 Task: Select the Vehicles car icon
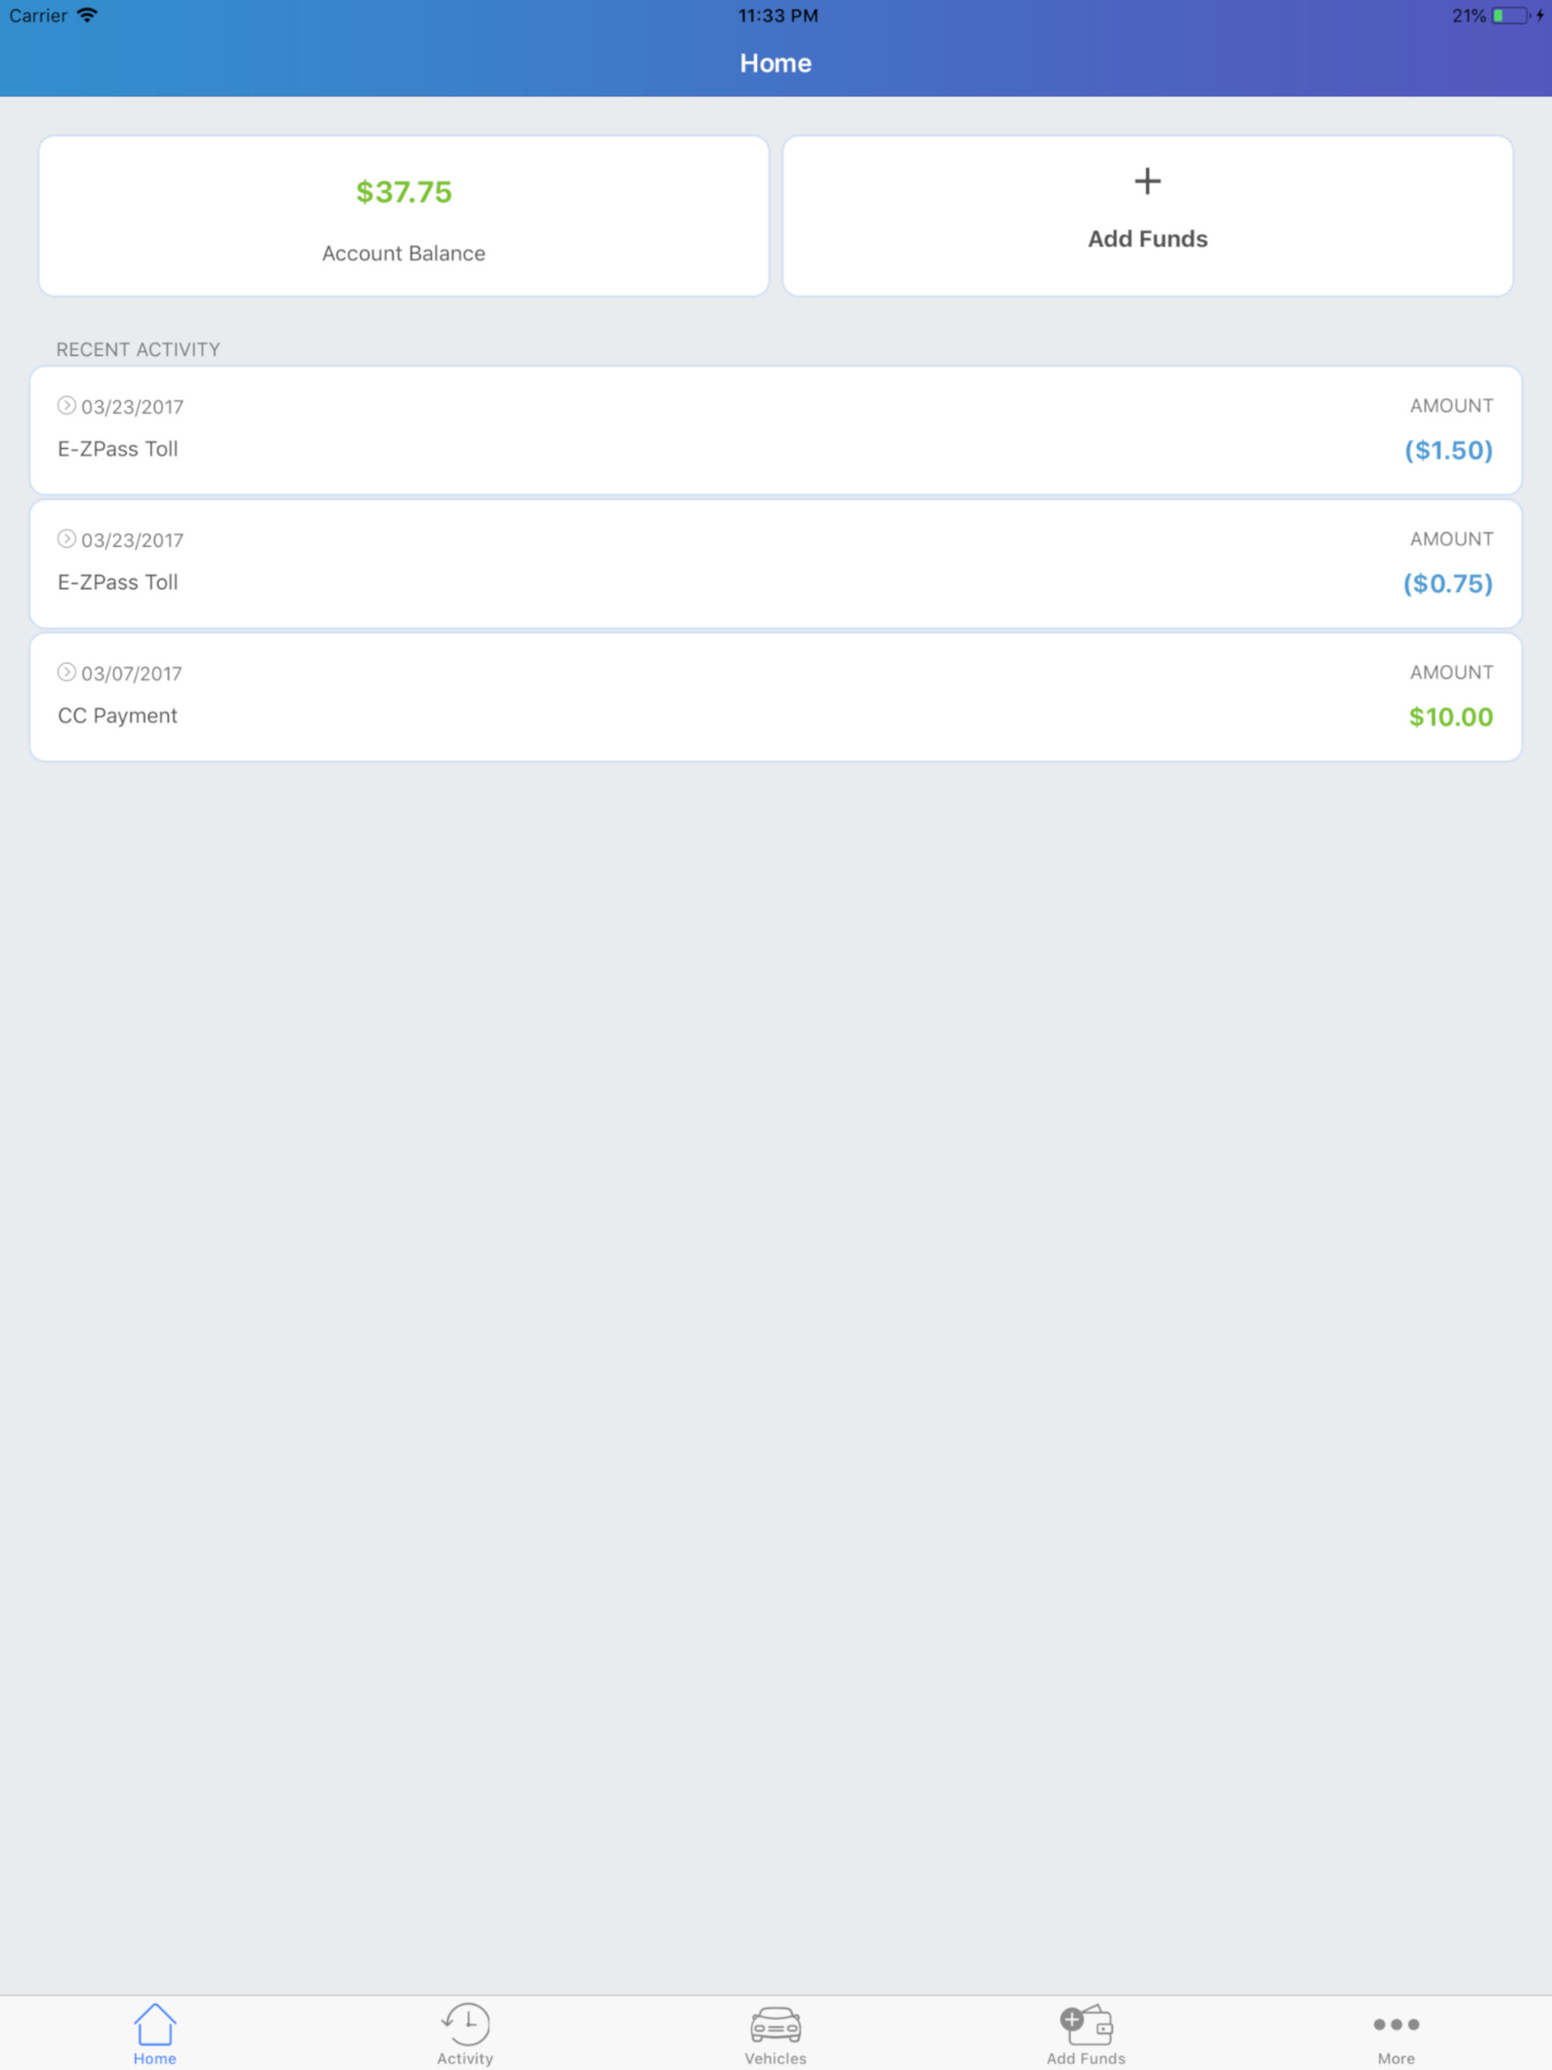tap(775, 2025)
